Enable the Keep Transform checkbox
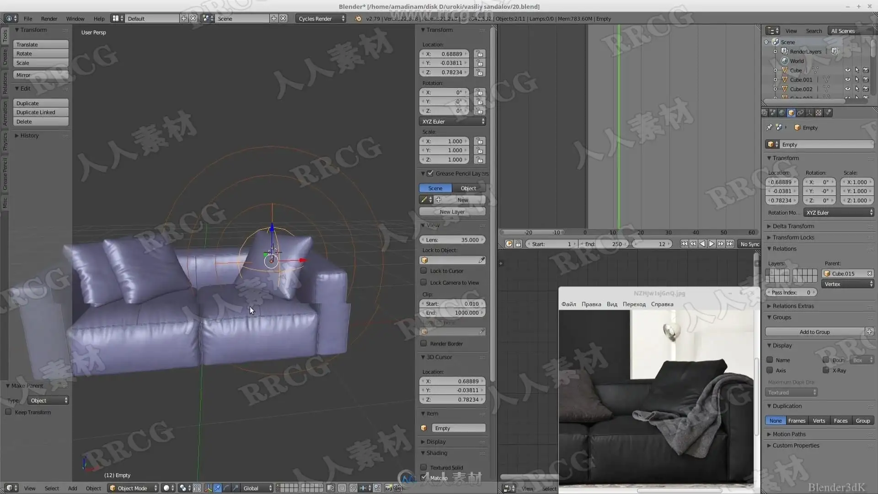 click(x=9, y=412)
